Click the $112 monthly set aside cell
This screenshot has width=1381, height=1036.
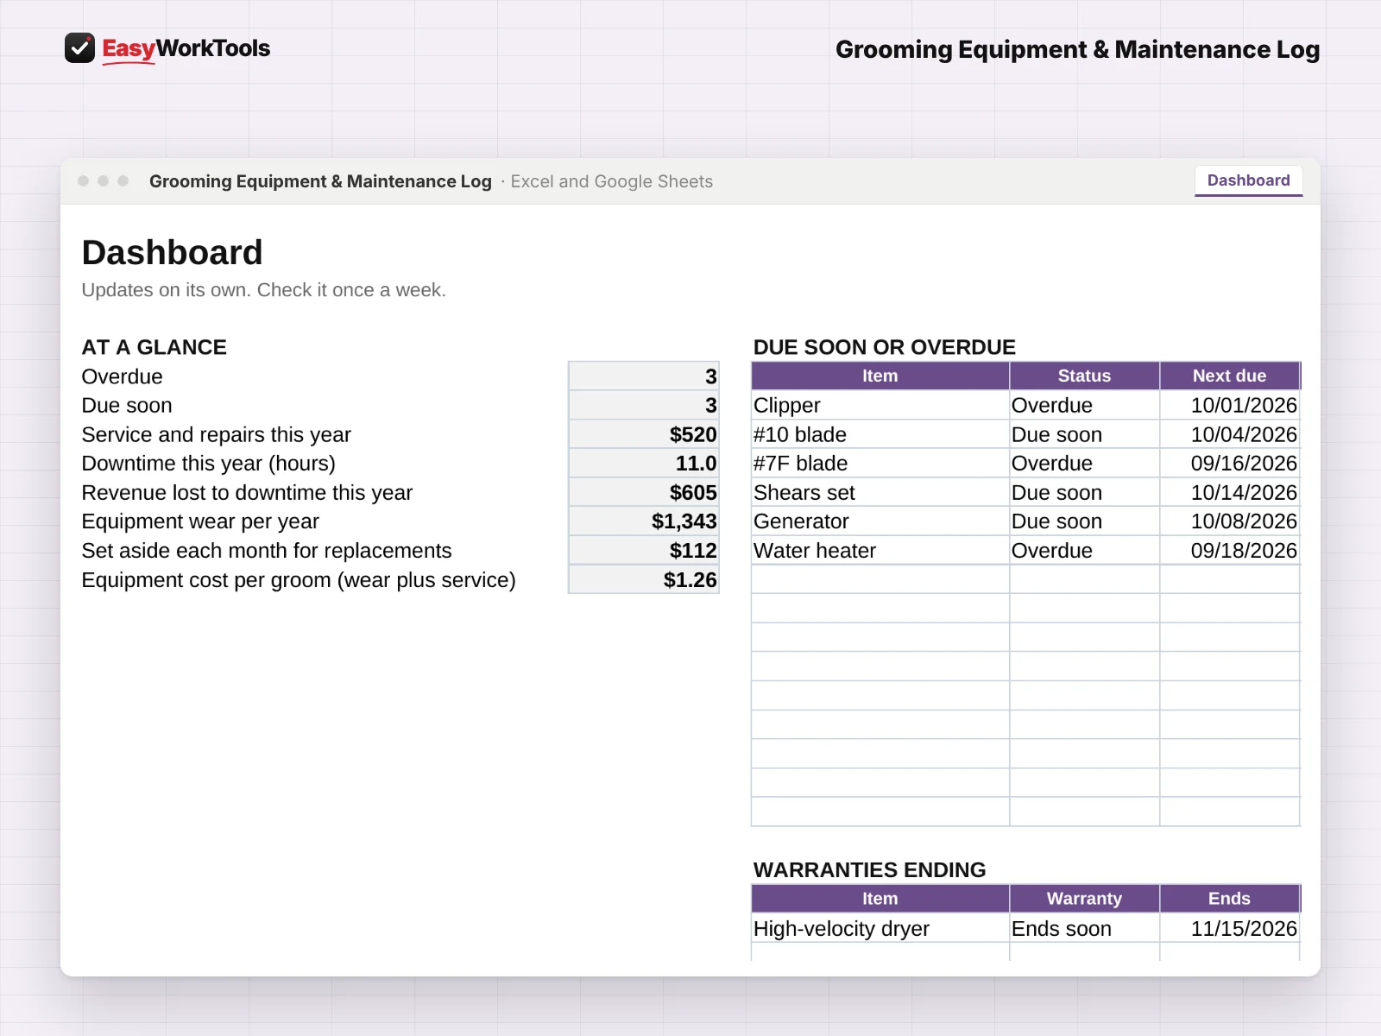click(643, 551)
